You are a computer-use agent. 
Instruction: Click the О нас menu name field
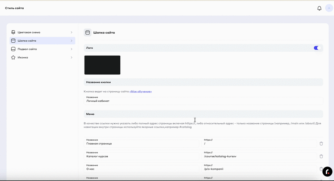pos(141,169)
